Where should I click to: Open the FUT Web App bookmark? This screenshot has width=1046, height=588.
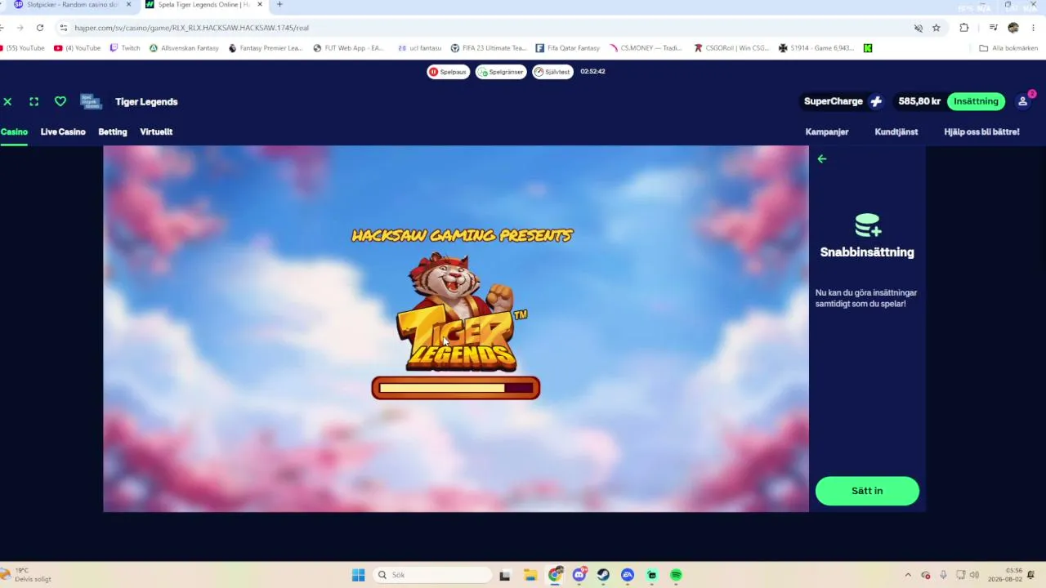[348, 48]
